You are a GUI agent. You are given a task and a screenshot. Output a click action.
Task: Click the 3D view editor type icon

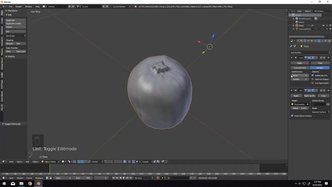click(x=4, y=162)
